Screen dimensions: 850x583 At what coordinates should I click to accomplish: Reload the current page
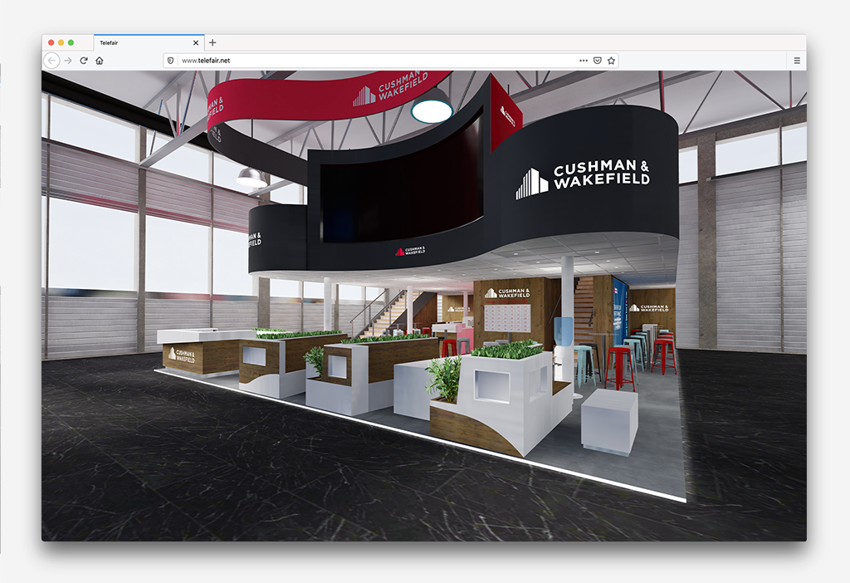pos(84,61)
